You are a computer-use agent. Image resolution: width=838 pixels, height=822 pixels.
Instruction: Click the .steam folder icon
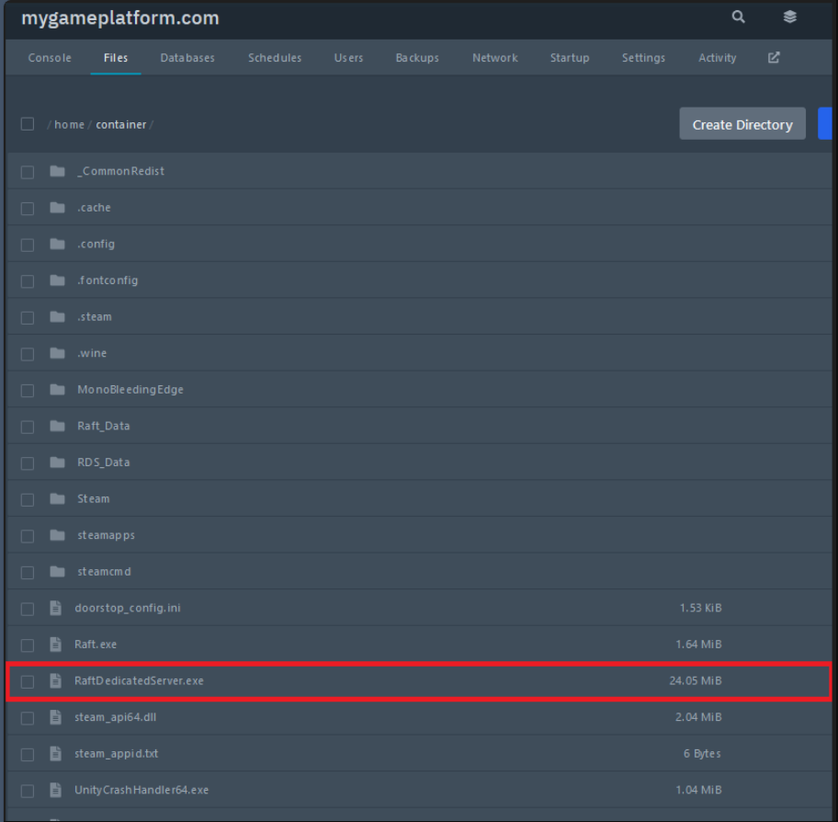(x=57, y=316)
